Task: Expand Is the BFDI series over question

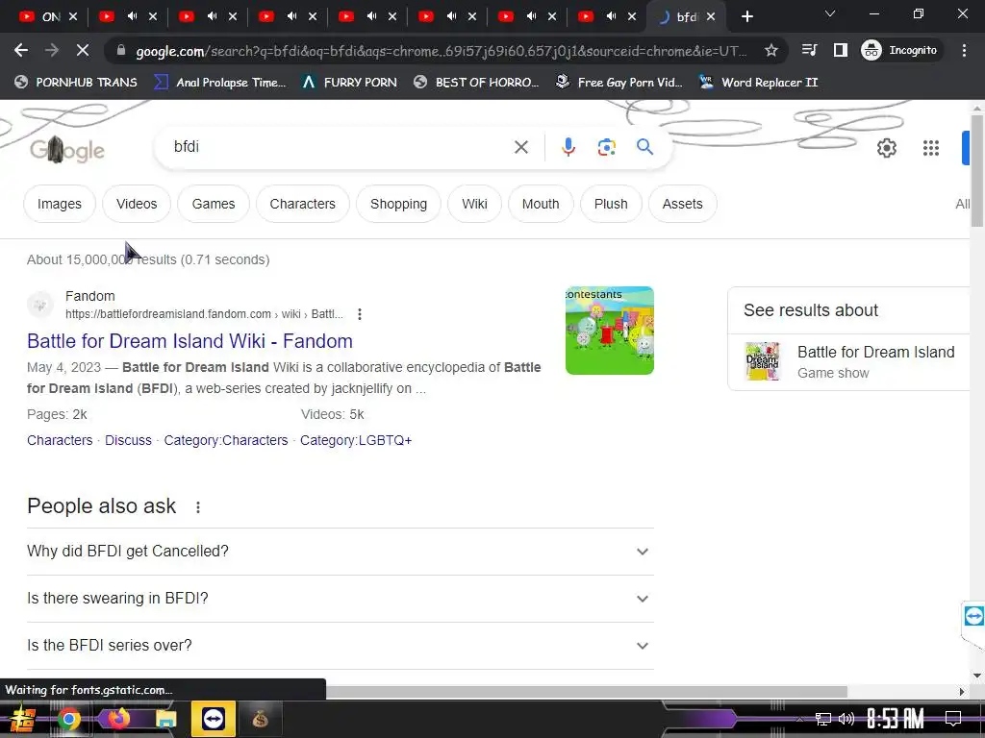Action: click(x=340, y=645)
